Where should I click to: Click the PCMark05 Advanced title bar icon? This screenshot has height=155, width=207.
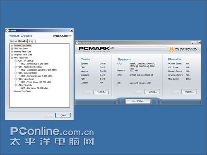(x=77, y=43)
